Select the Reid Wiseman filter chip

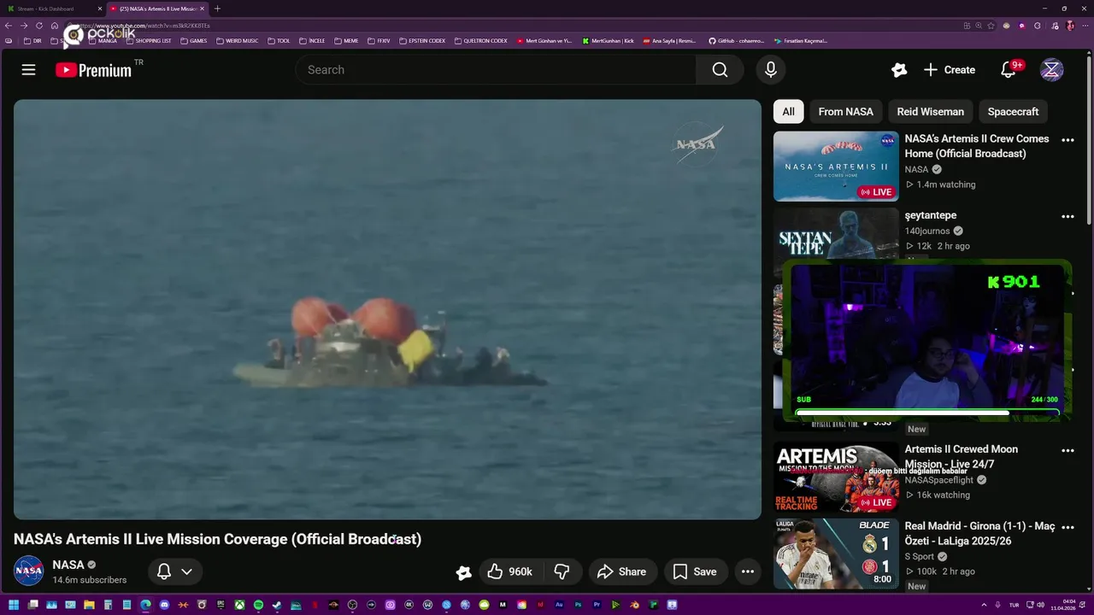[x=930, y=112]
